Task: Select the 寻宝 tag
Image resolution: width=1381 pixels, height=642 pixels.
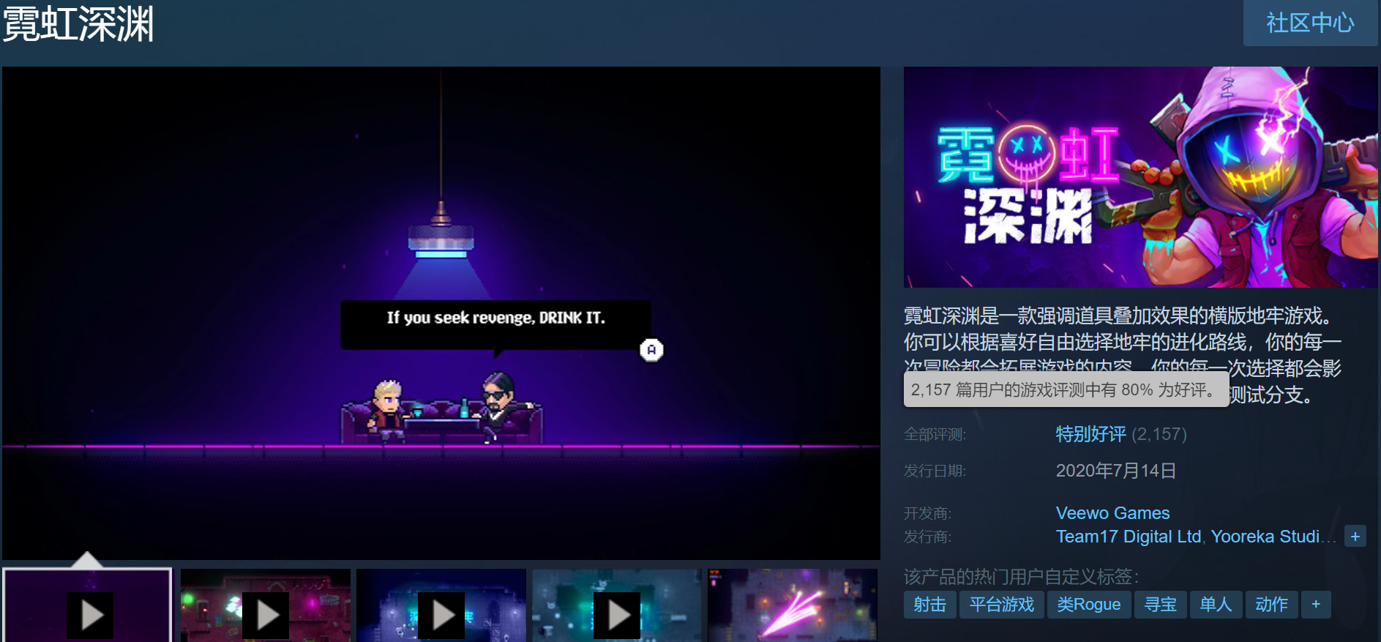Action: (x=1161, y=605)
